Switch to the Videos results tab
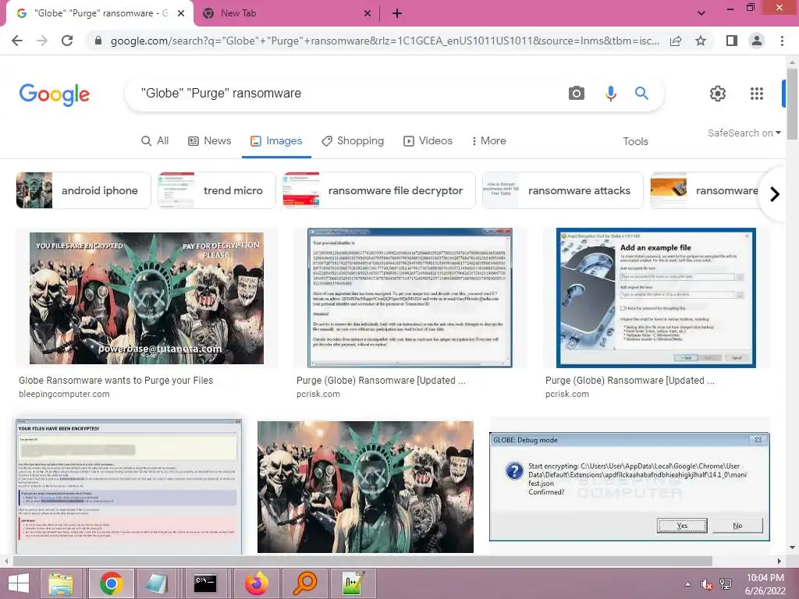Screen dimensions: 799x599 click(428, 141)
